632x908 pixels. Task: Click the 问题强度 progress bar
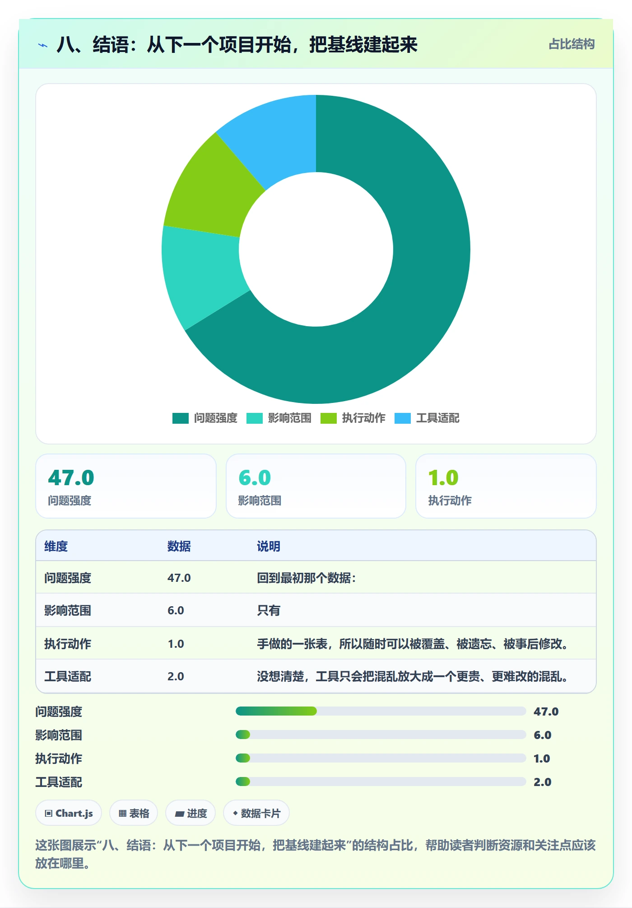point(381,711)
